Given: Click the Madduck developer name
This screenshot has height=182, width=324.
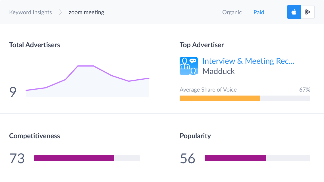Looking at the screenshot, I should 219,71.
